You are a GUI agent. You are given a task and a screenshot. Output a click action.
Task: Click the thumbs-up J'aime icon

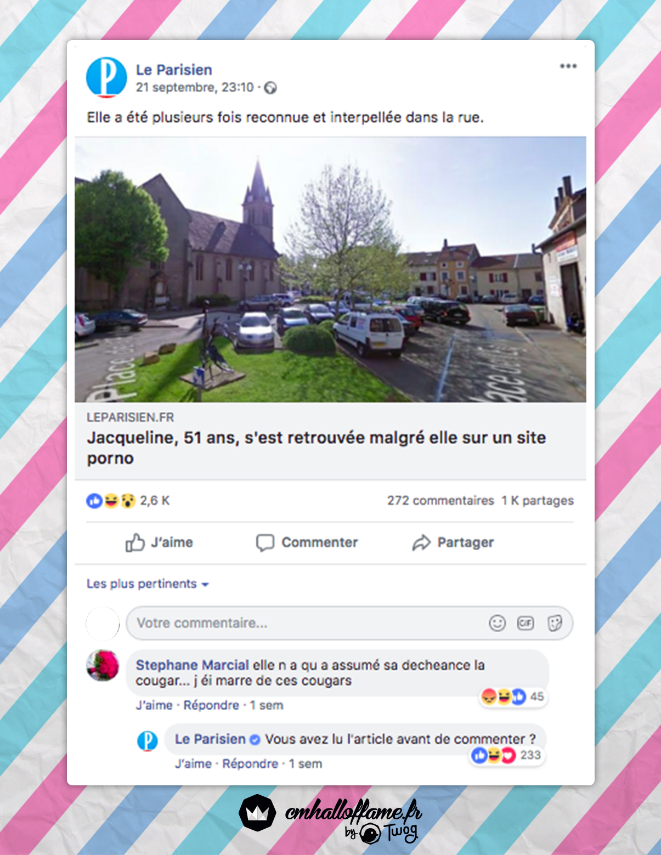(135, 542)
